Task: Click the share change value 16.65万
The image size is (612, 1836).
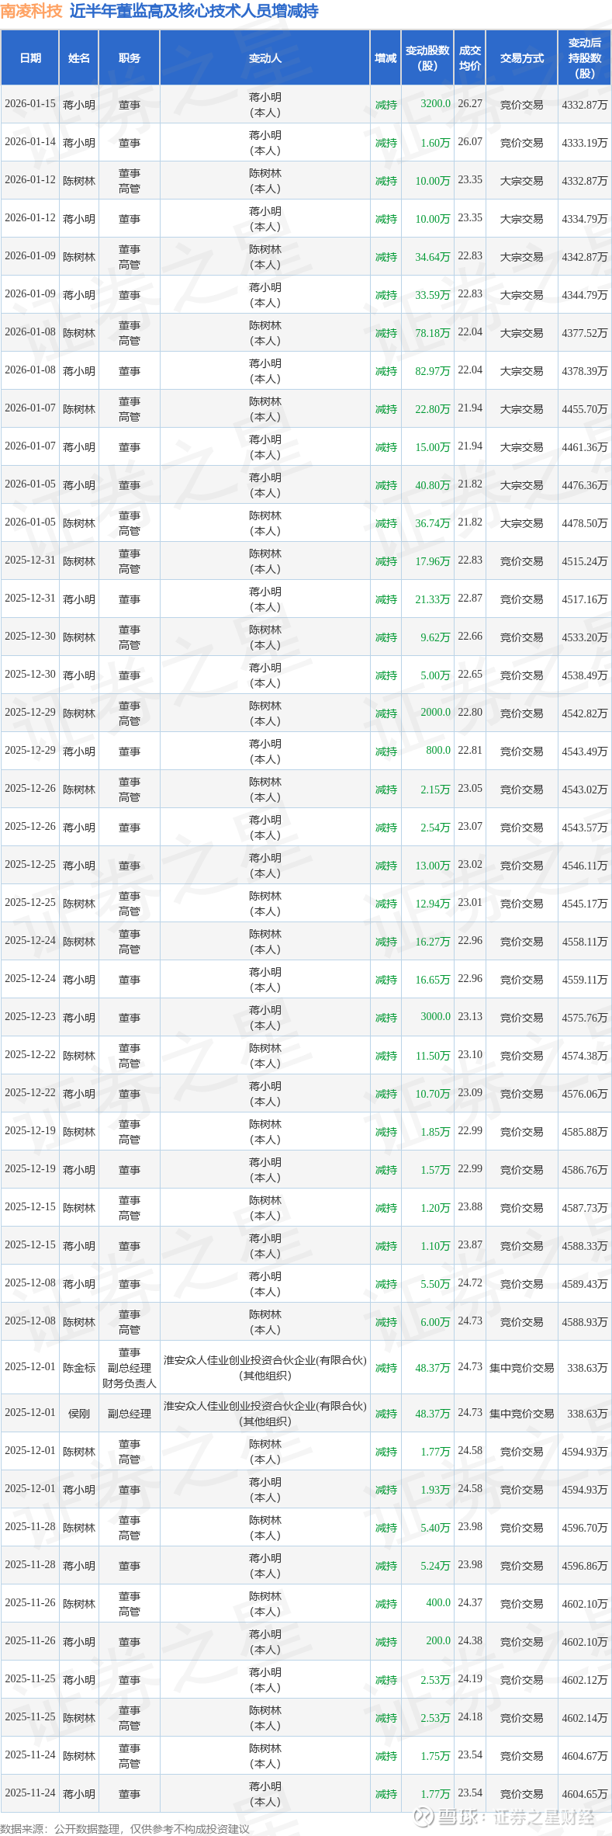Action: click(x=433, y=980)
